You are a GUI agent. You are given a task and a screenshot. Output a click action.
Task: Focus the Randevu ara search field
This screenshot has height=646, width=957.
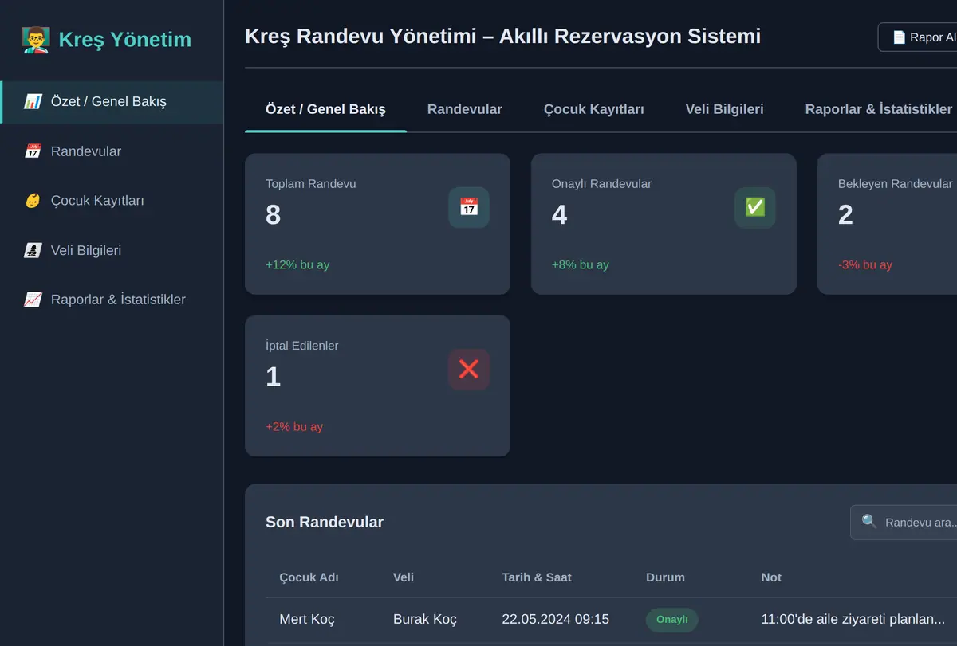click(904, 523)
